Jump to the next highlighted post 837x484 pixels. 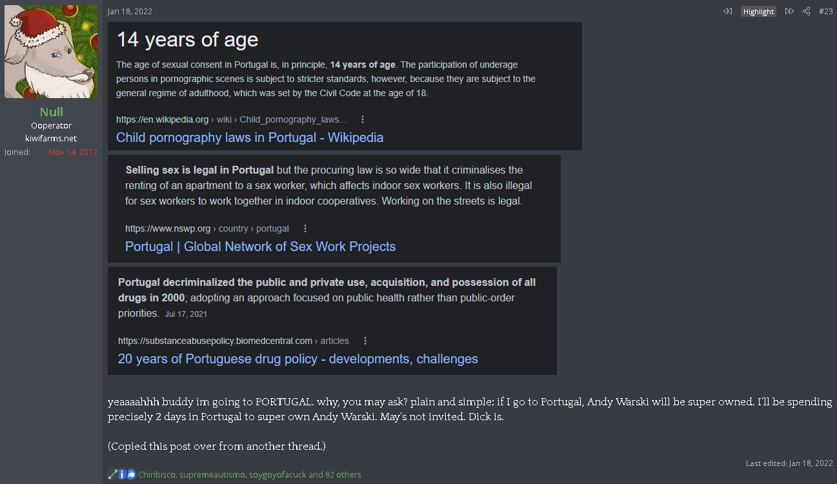point(789,12)
